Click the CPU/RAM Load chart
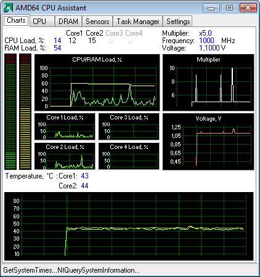The image size is (260, 277). click(x=97, y=82)
